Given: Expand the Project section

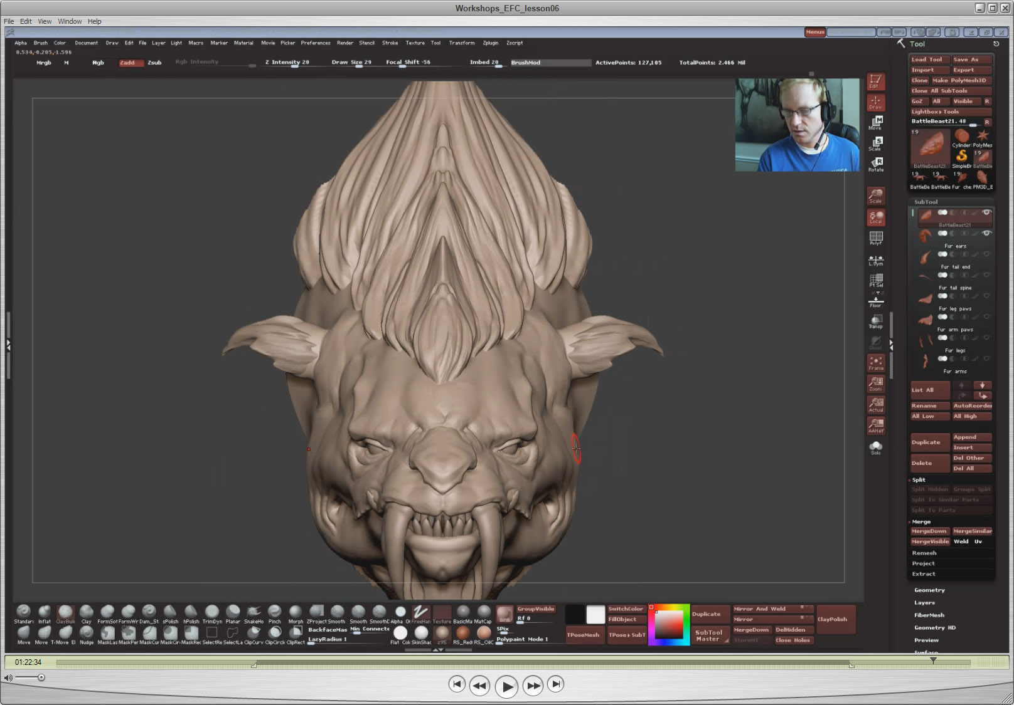Looking at the screenshot, I should (923, 563).
